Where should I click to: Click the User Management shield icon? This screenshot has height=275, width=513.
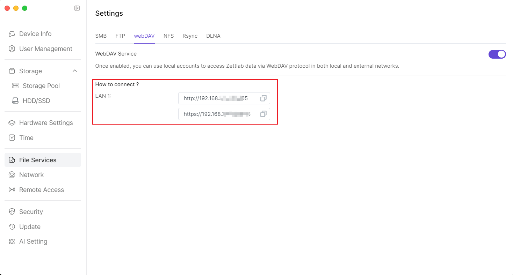pos(12,49)
